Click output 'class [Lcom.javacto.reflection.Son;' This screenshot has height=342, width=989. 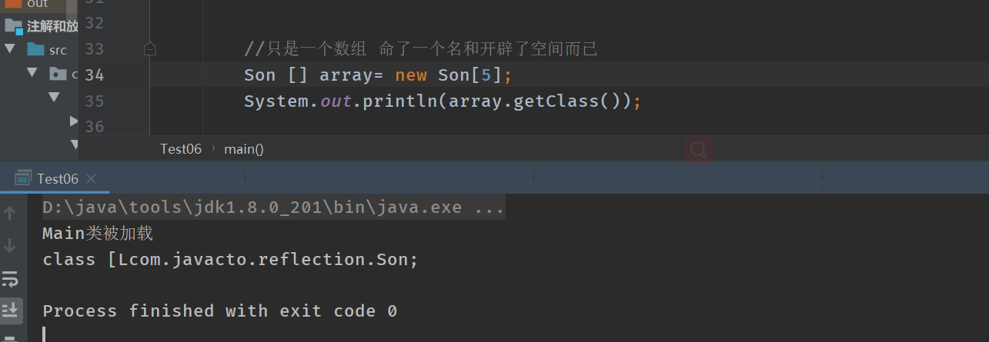(x=230, y=260)
